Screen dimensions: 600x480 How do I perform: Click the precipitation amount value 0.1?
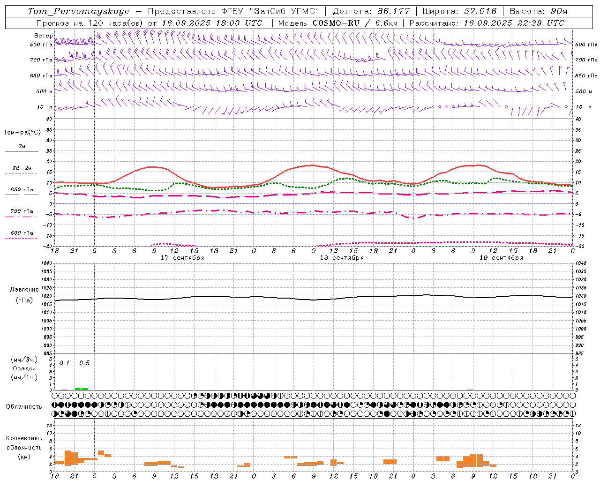64,363
